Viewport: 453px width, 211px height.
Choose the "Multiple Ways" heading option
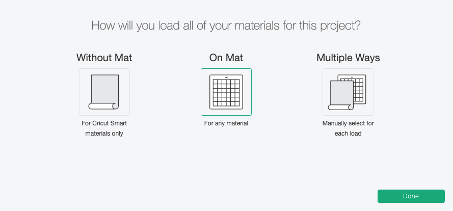tap(348, 58)
